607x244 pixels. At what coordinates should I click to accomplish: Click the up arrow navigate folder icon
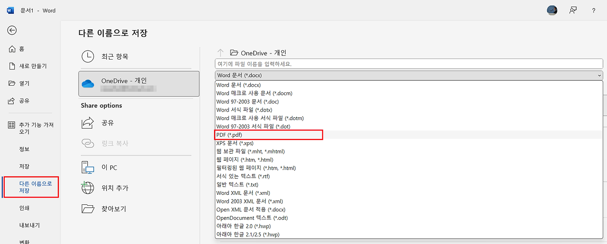pos(220,53)
